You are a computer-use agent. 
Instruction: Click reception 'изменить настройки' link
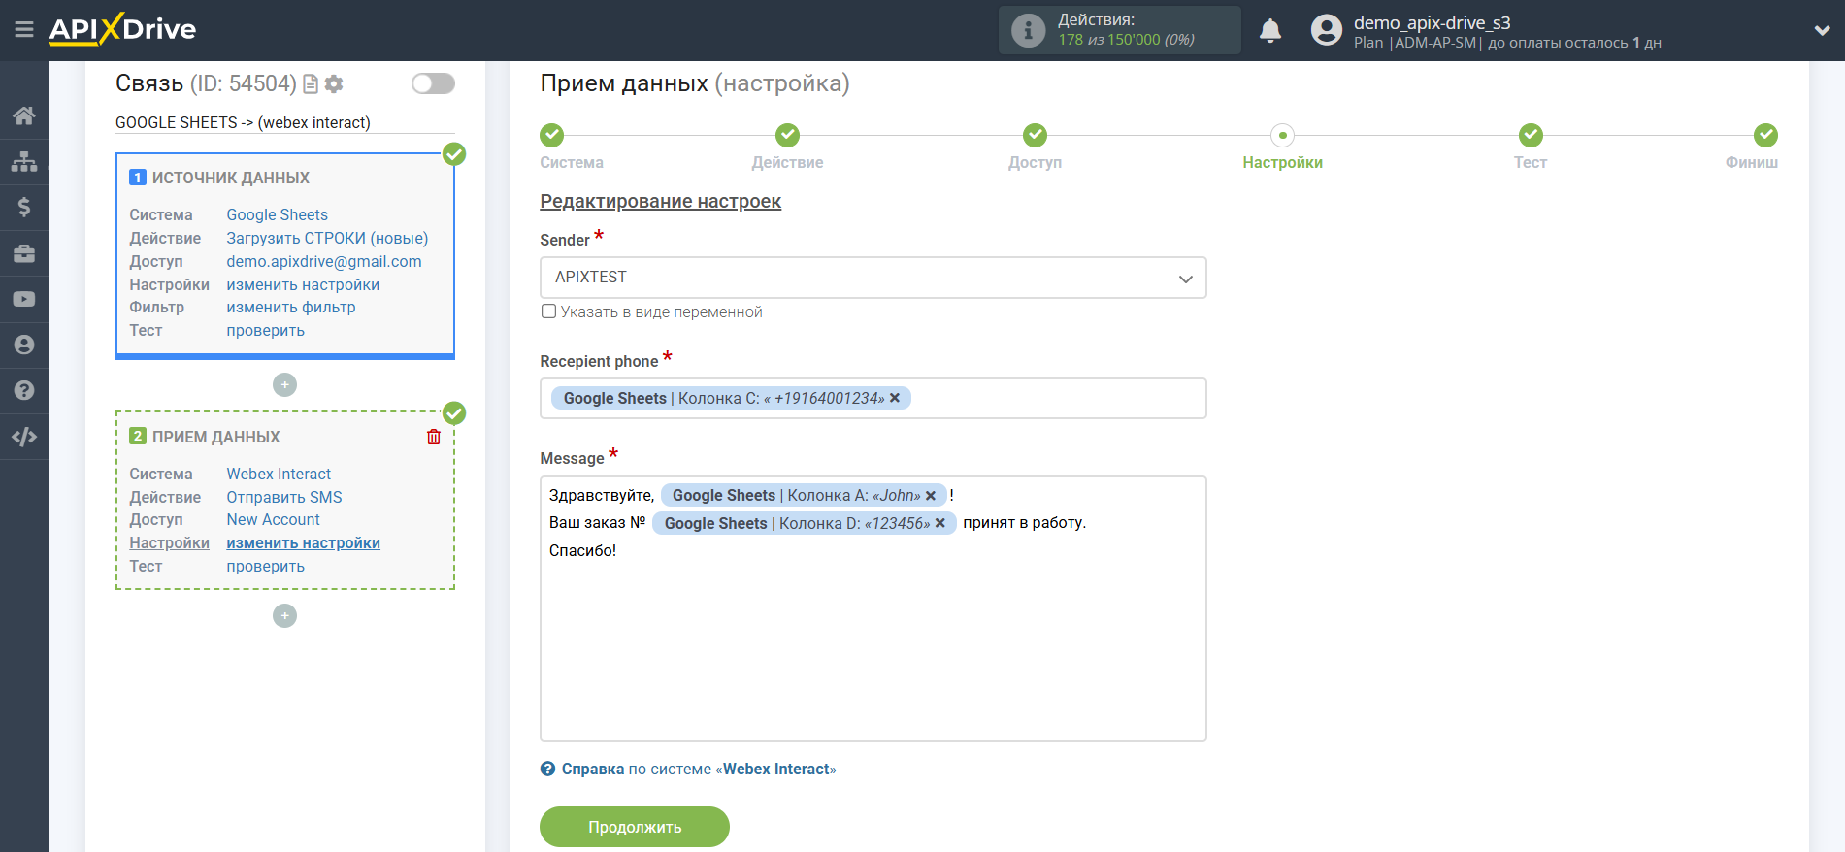303,542
